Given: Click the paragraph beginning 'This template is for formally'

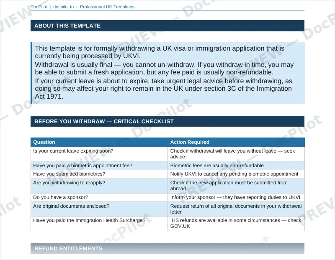Looking at the screenshot, I should point(160,52).
